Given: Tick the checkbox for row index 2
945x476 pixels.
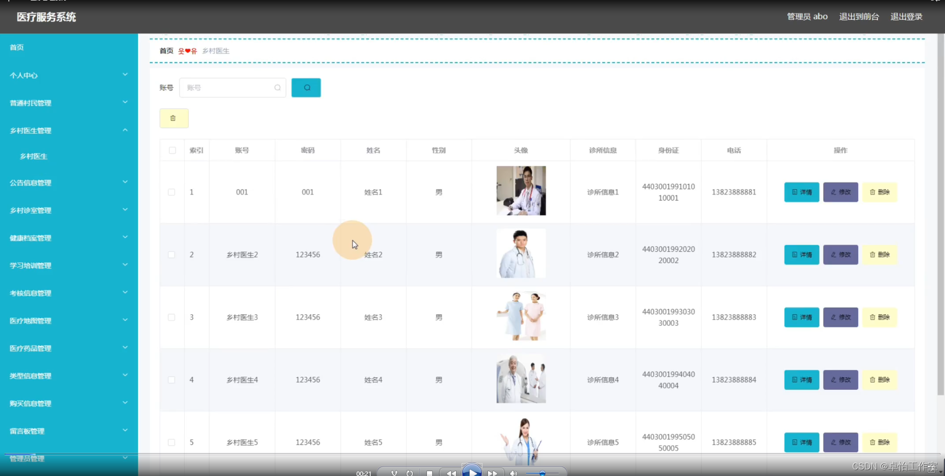Looking at the screenshot, I should click(x=171, y=255).
